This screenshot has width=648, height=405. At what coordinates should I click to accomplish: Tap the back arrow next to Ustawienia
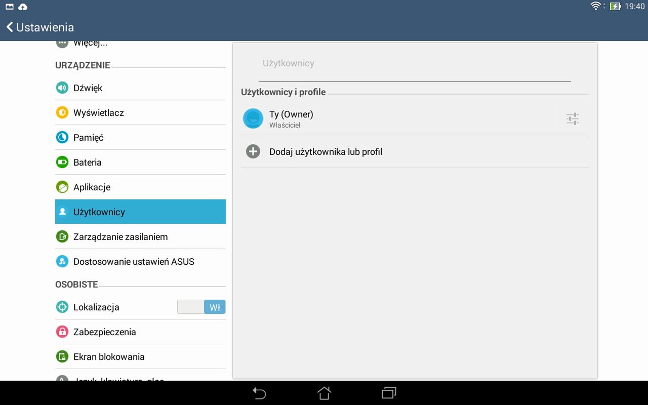10,27
